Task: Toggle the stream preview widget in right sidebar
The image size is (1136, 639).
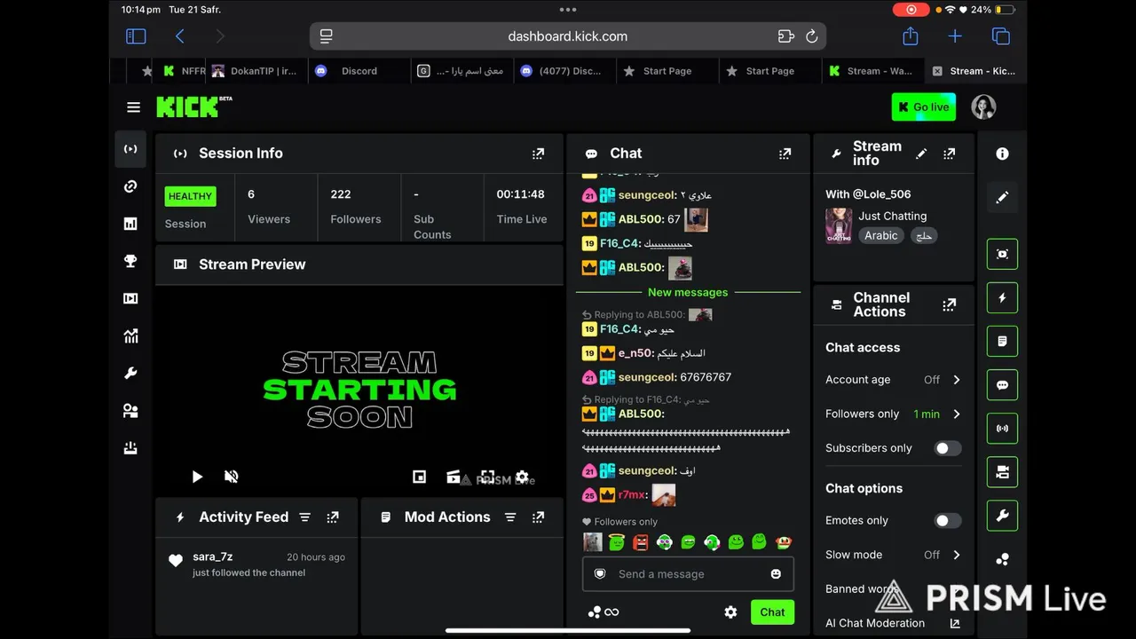Action: (x=1002, y=254)
